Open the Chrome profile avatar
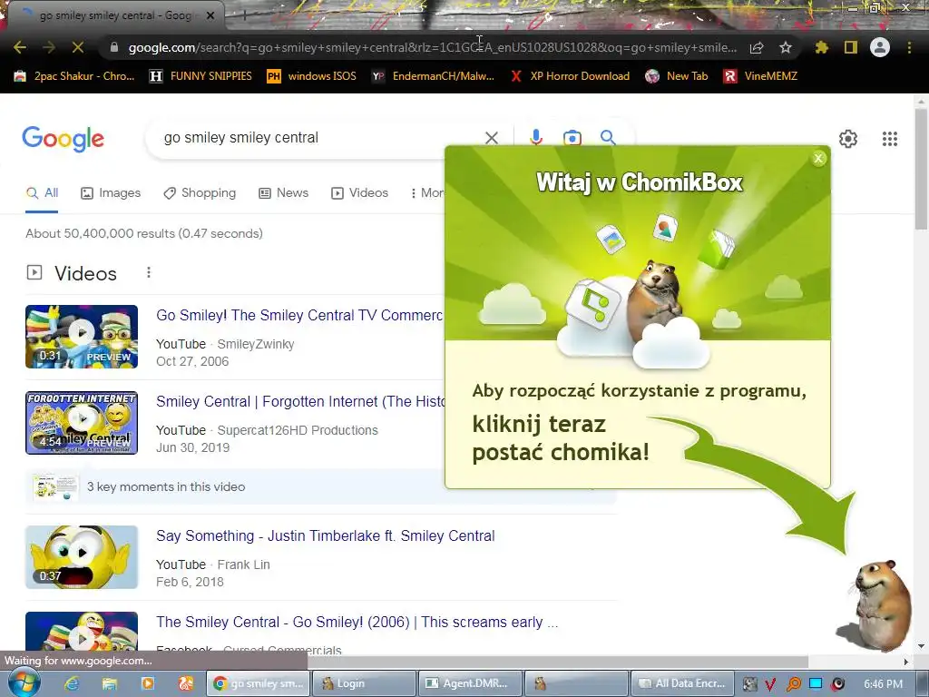The image size is (929, 697). (880, 47)
